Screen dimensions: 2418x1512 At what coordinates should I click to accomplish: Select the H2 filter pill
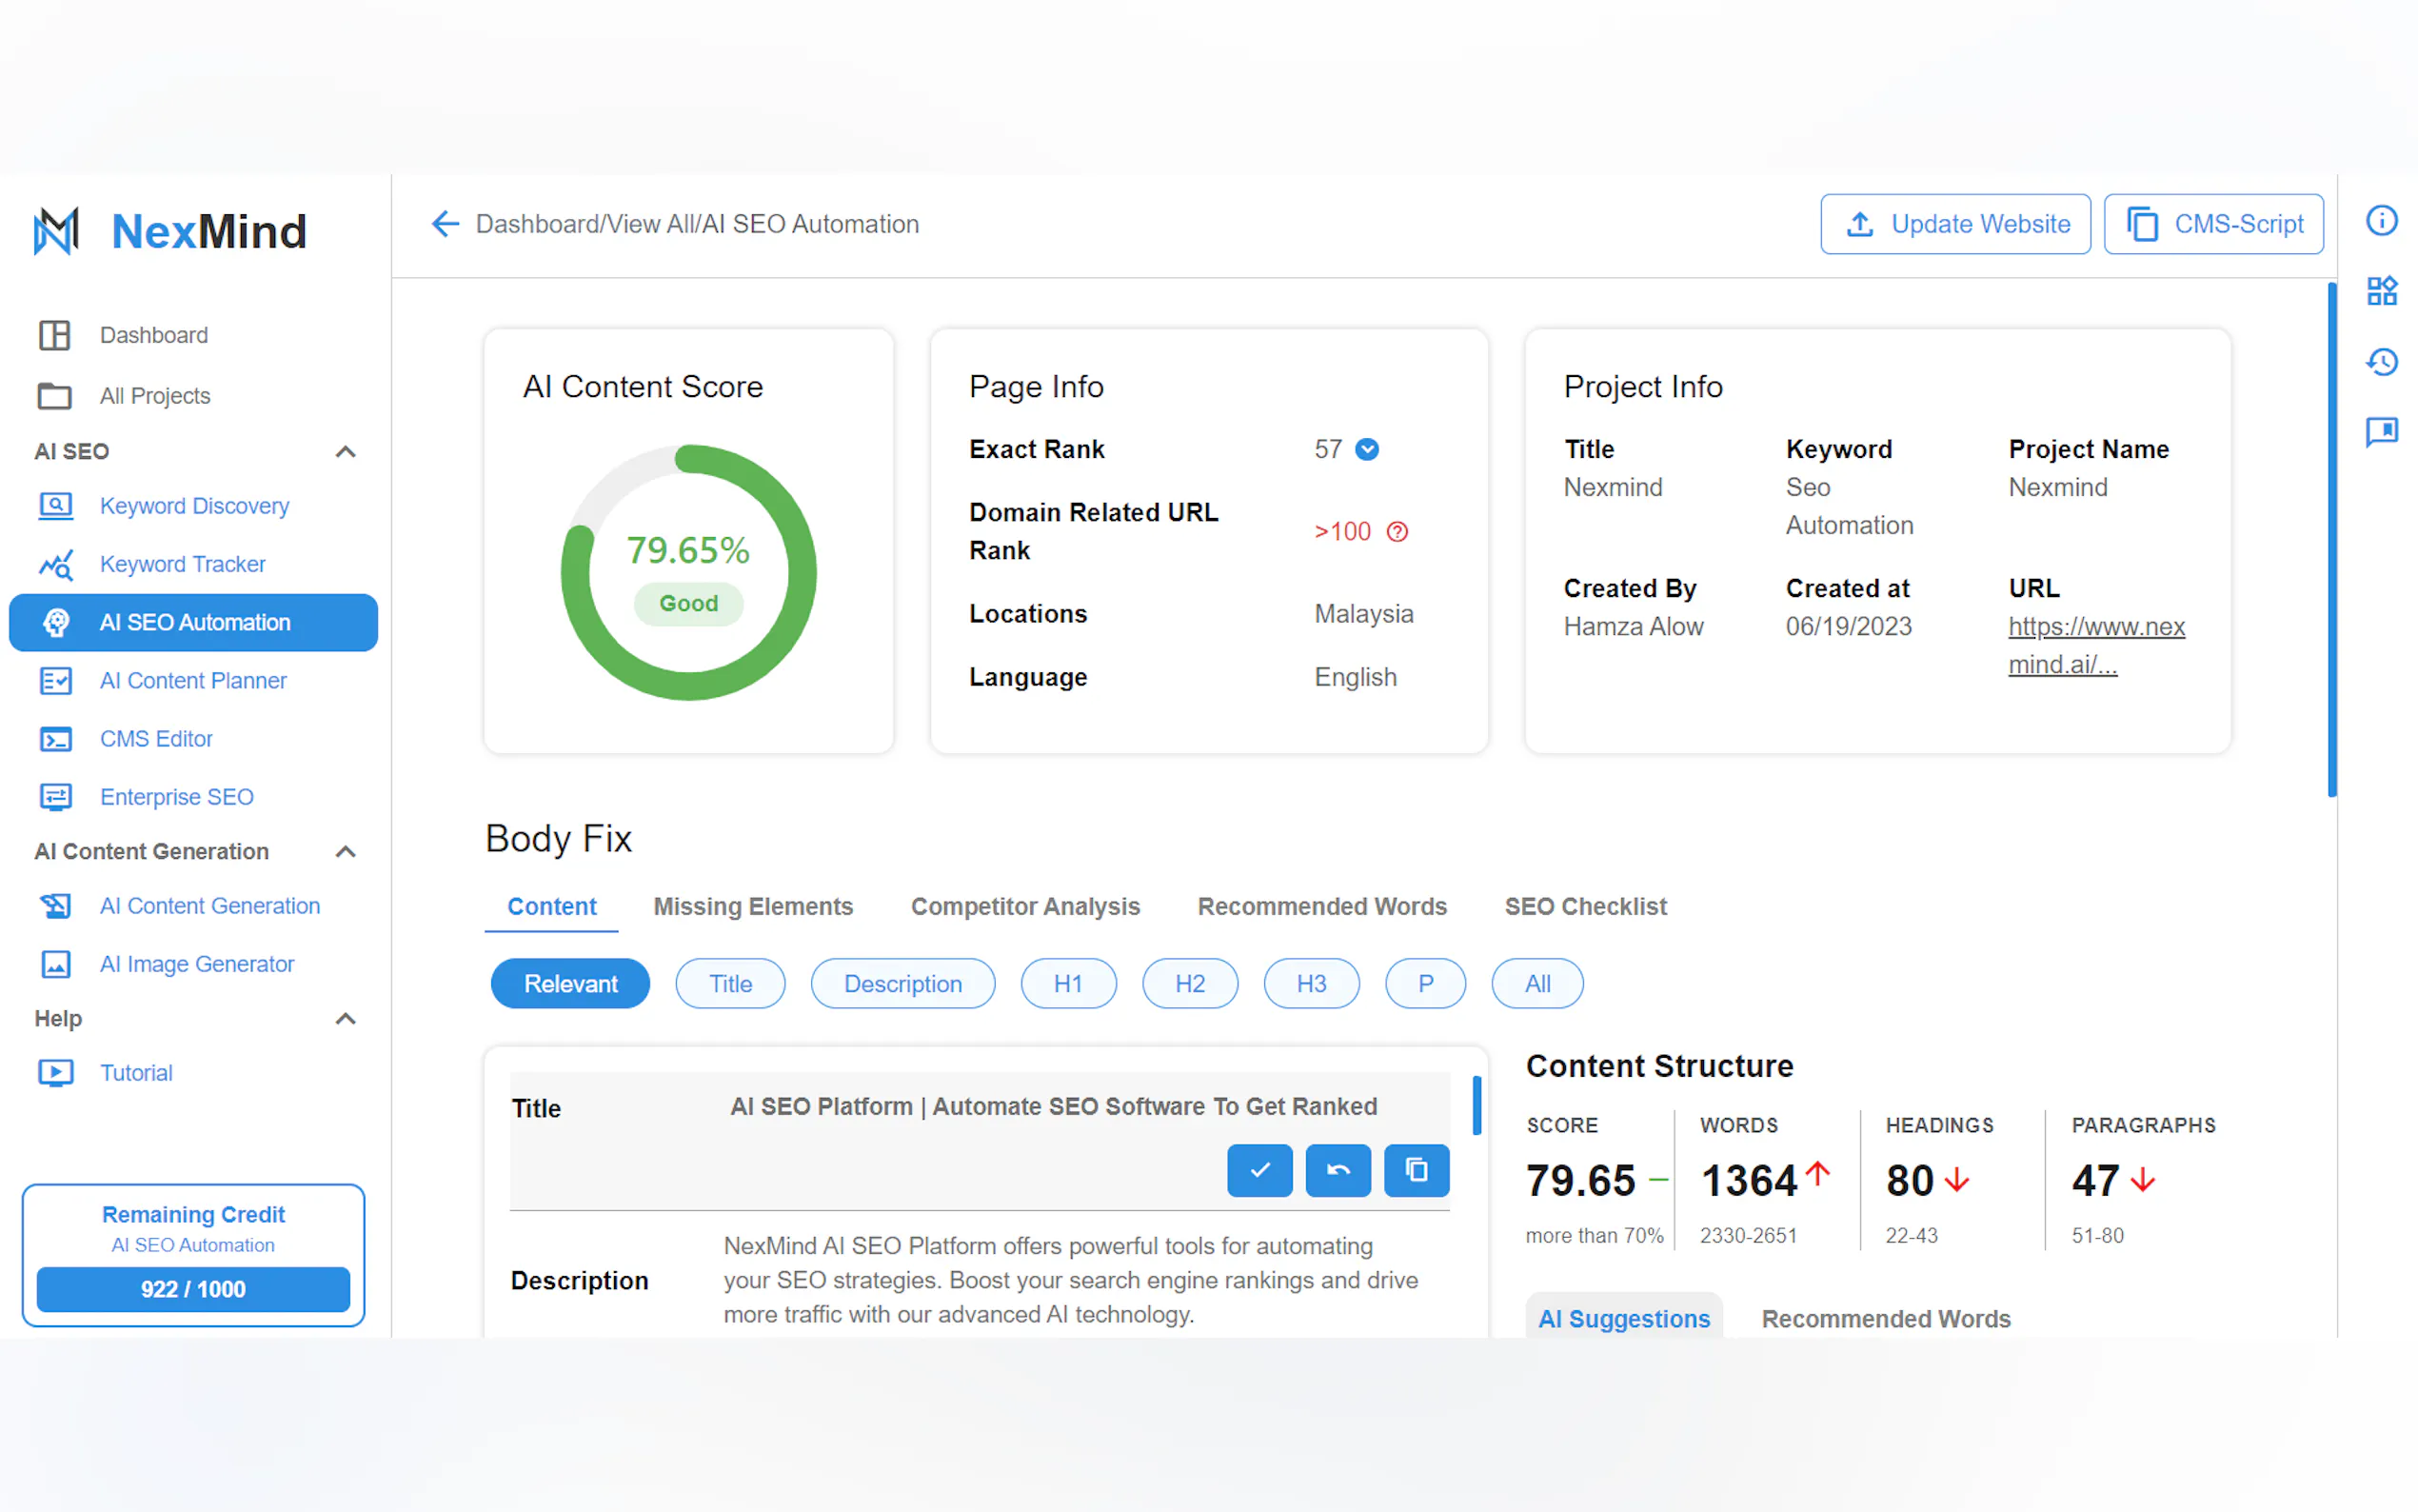point(1190,984)
